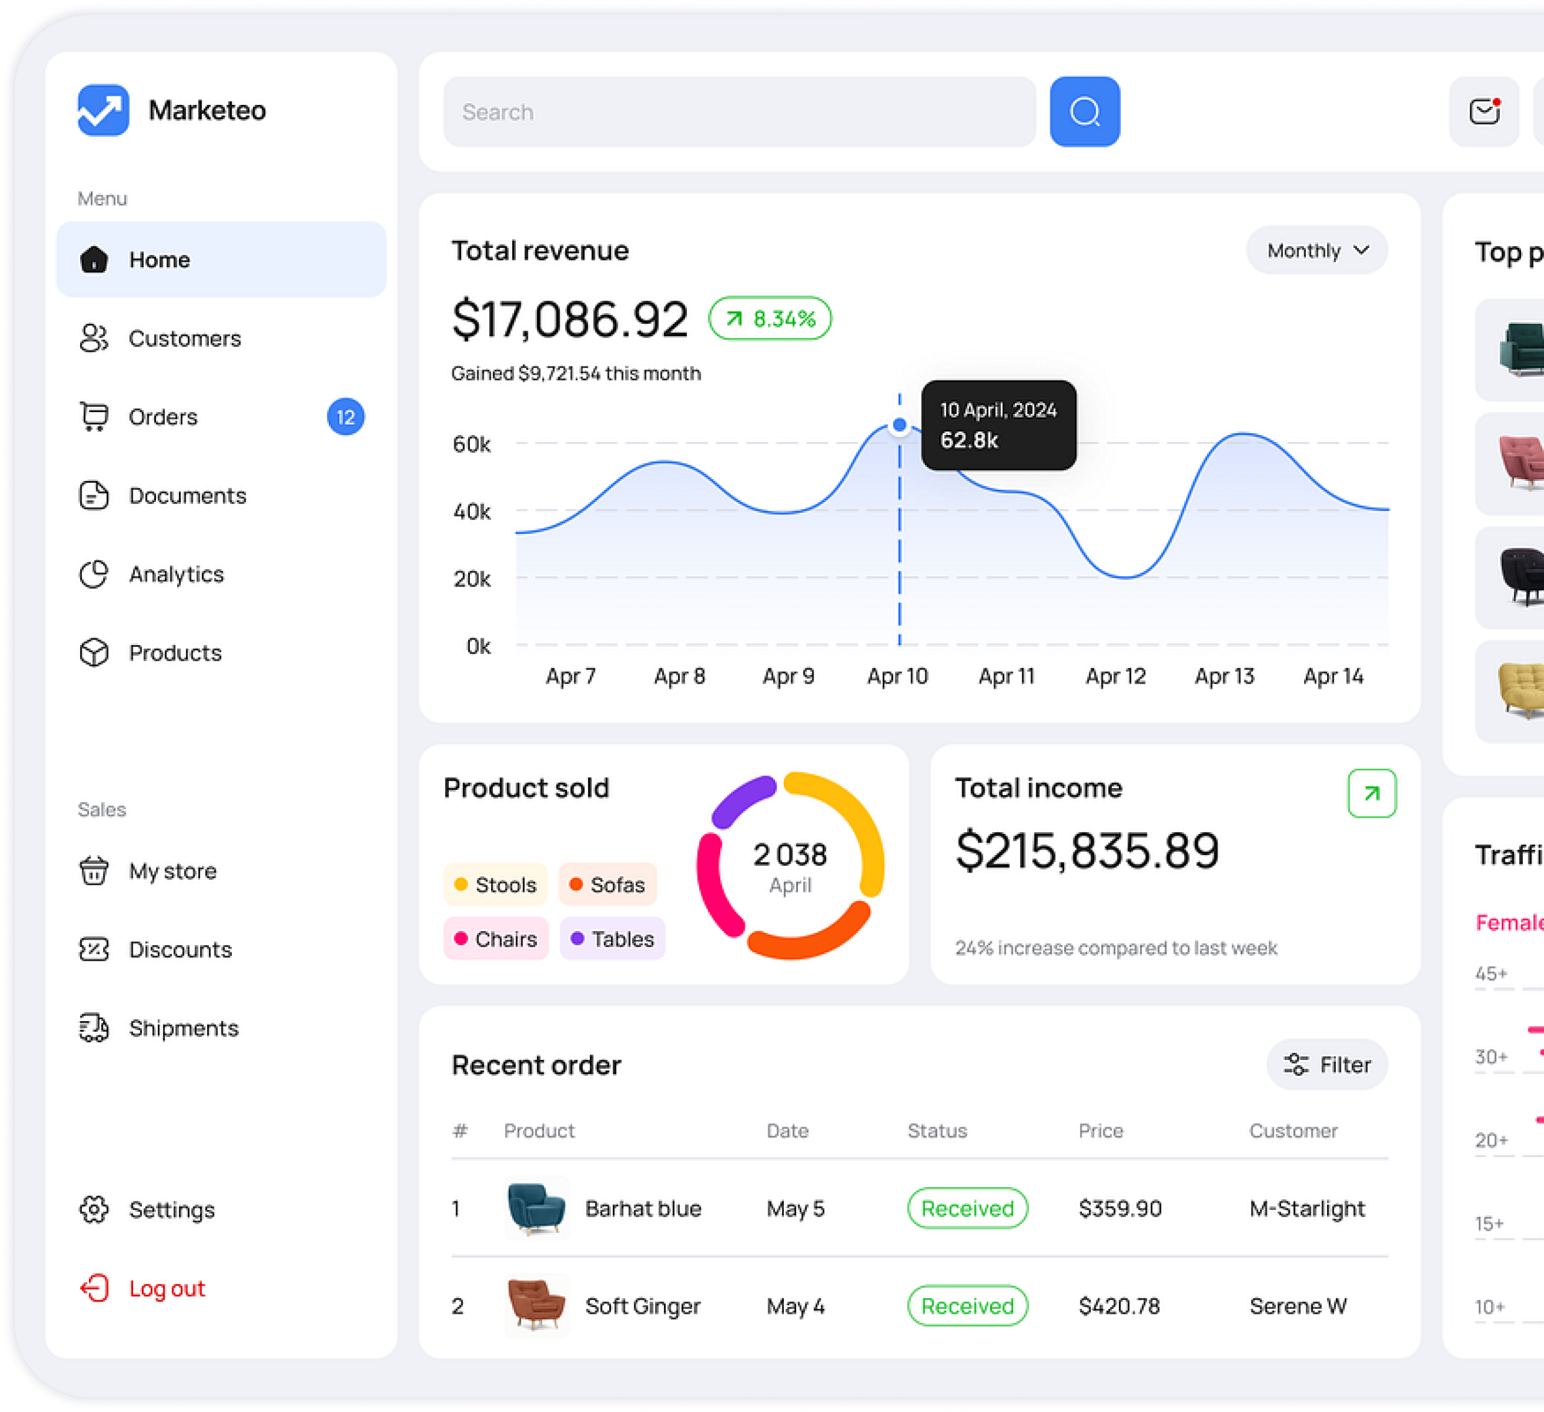Click the Customers people icon
This screenshot has width=1544, height=1412.
click(94, 337)
